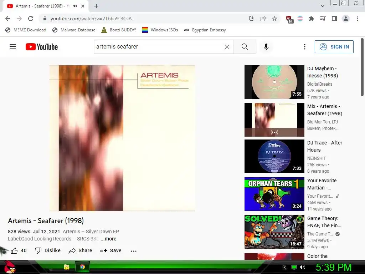Image resolution: width=365 pixels, height=274 pixels.
Task: Toggle the browser side panel
Action: 334,19
